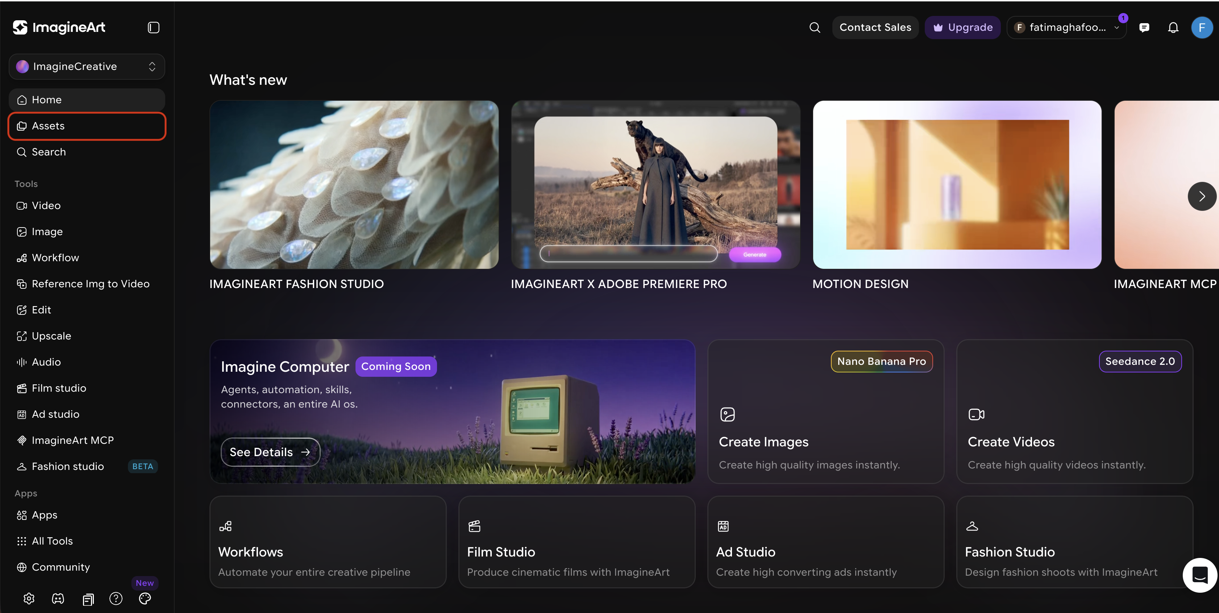Viewport: 1219px width, 613px height.
Task: Open the ImagineArt Fashion Studio thumbnail
Action: tap(354, 184)
